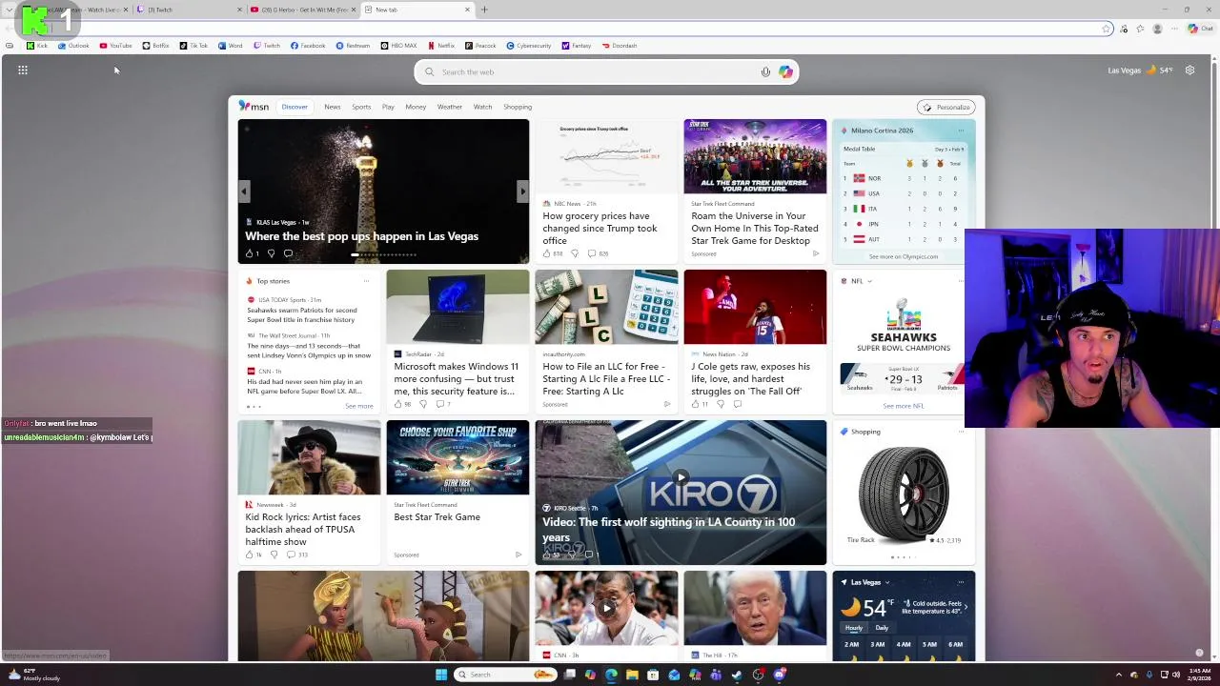The height and width of the screenshot is (686, 1220).
Task: Expand the Las Vegas weather location dropdown
Action: point(887,582)
